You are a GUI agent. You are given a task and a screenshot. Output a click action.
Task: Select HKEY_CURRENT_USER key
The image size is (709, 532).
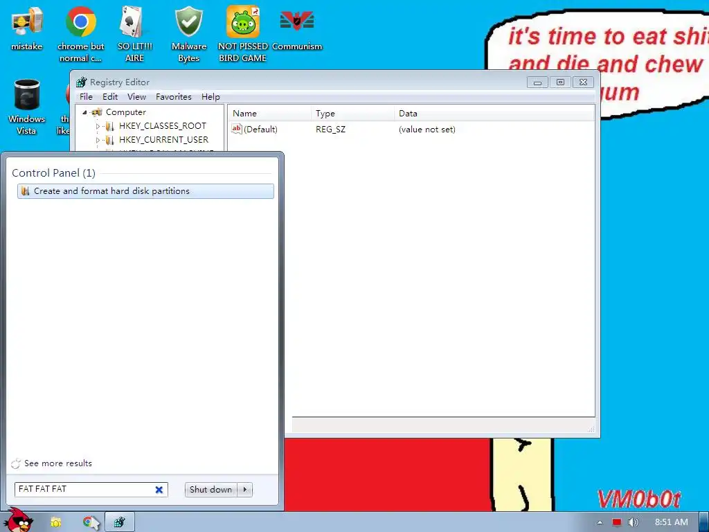[163, 140]
